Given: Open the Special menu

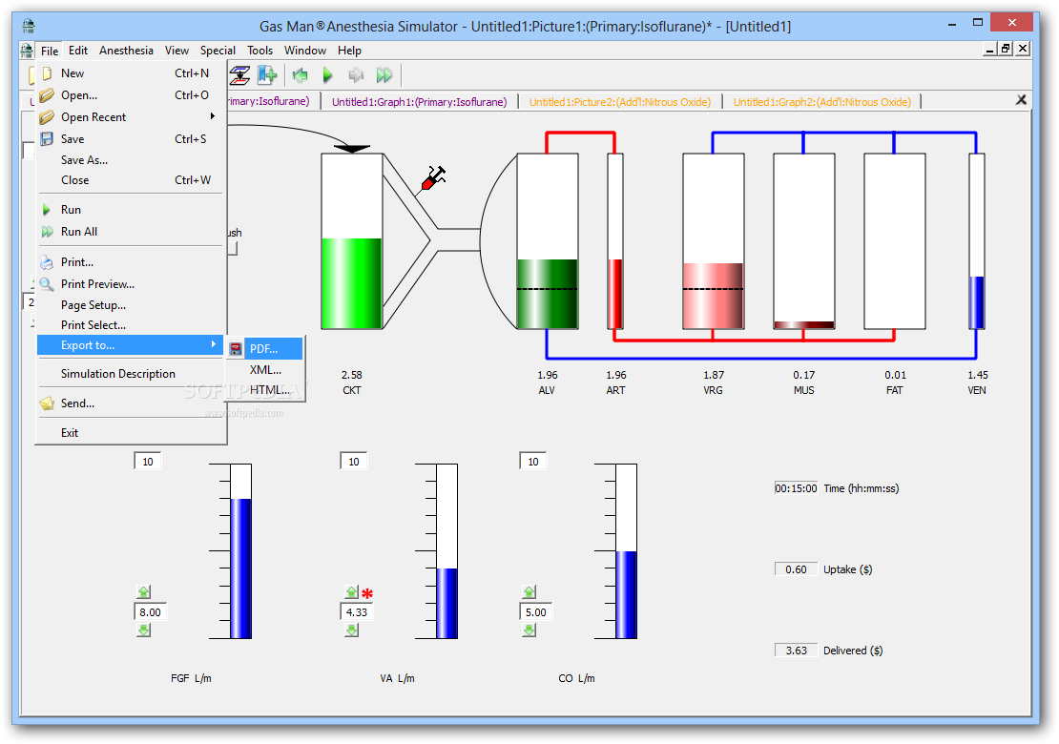Looking at the screenshot, I should pyautogui.click(x=218, y=50).
